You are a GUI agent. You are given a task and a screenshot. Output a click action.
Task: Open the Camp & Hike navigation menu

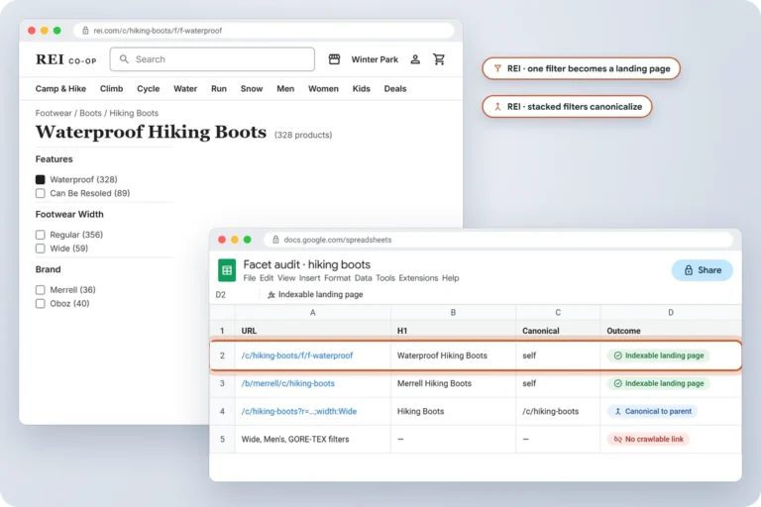pos(60,89)
